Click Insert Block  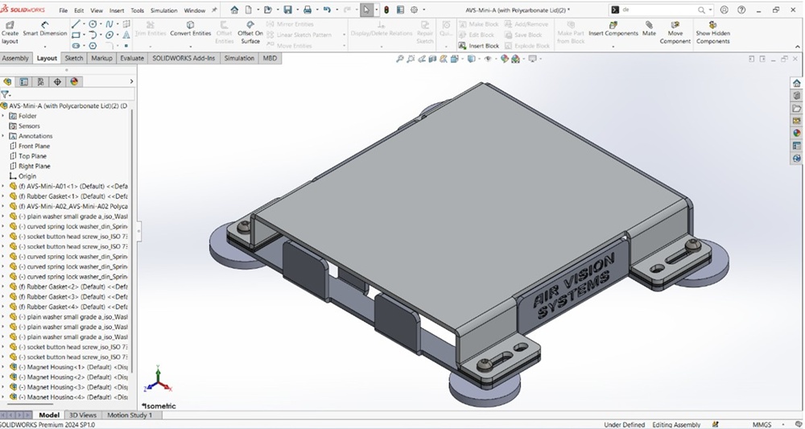pyautogui.click(x=478, y=46)
